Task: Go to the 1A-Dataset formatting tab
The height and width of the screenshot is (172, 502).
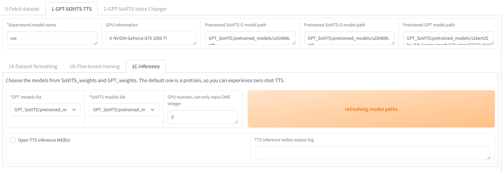Action: pos(33,66)
